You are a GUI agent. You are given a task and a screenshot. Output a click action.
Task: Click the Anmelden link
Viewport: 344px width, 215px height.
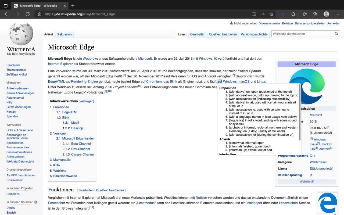(x=334, y=23)
